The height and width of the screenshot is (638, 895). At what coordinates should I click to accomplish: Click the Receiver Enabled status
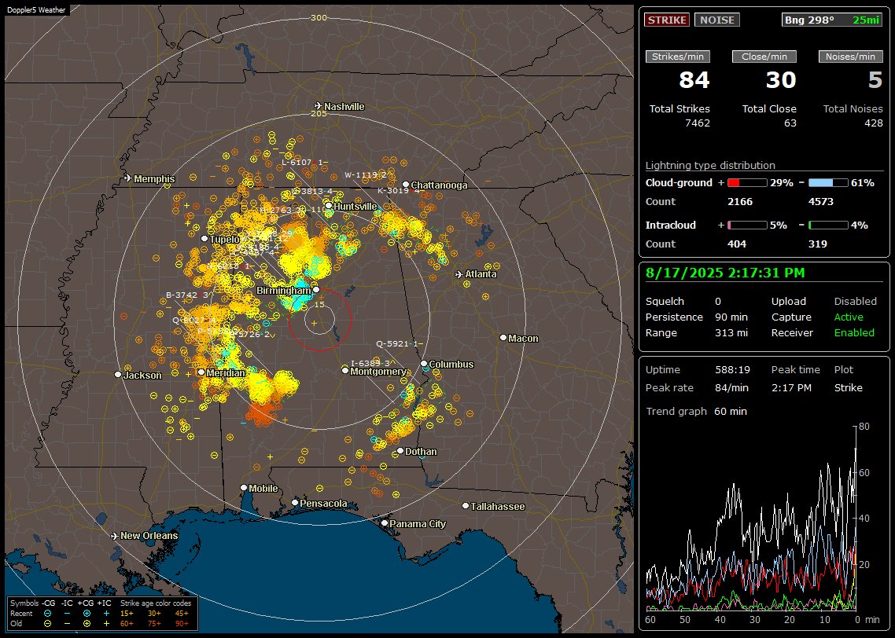point(854,333)
